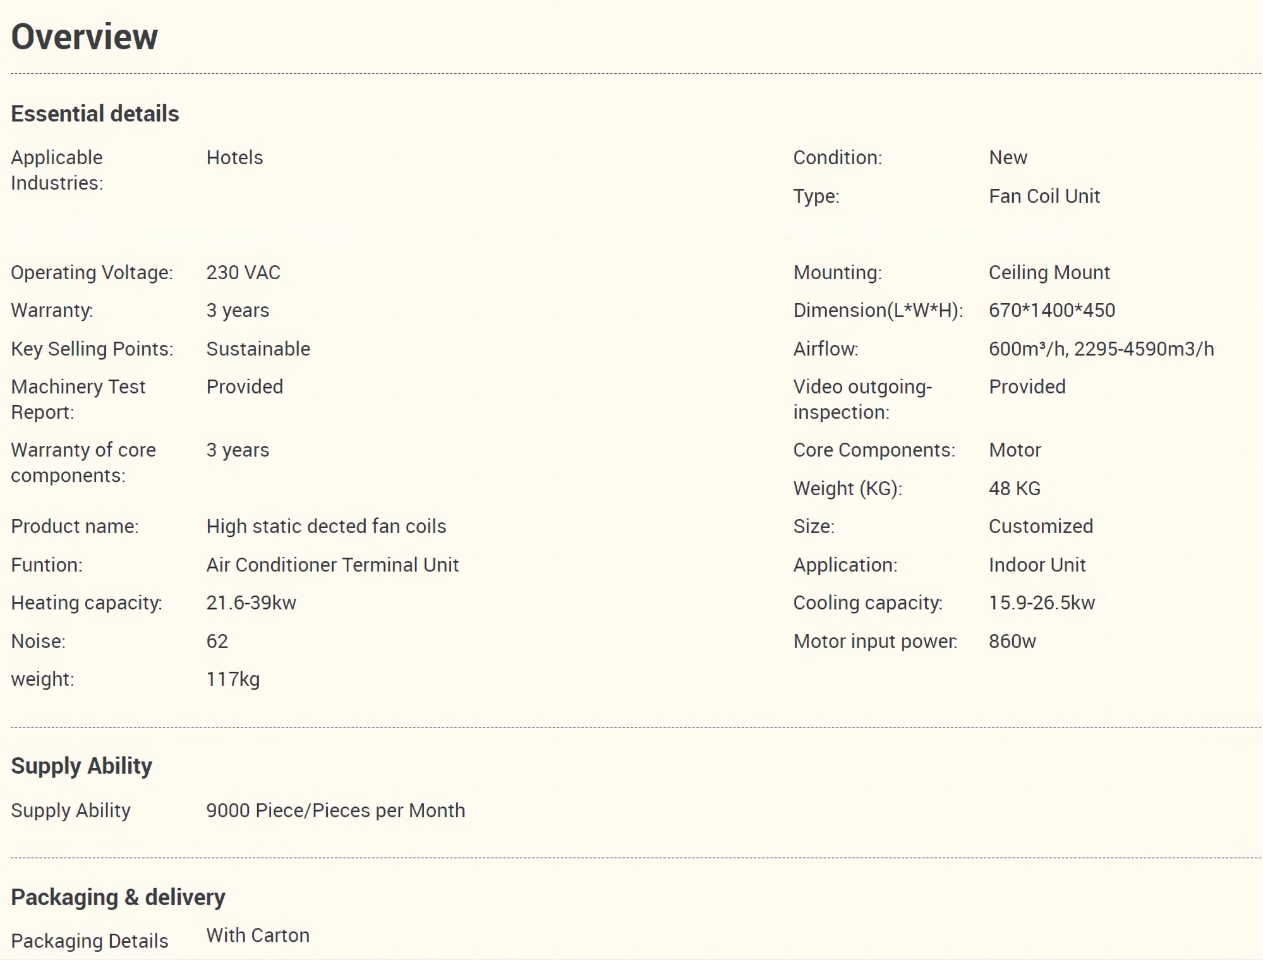1263x960 pixels.
Task: Click the Packaging & delivery heading
Action: click(x=118, y=897)
